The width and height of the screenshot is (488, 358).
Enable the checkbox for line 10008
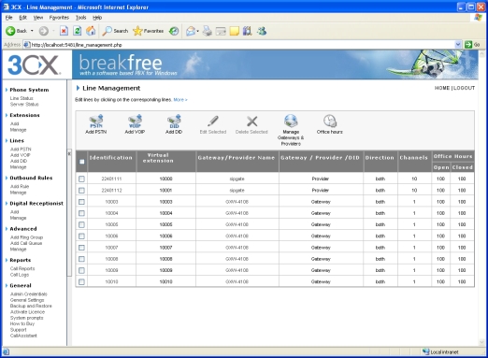click(81, 259)
